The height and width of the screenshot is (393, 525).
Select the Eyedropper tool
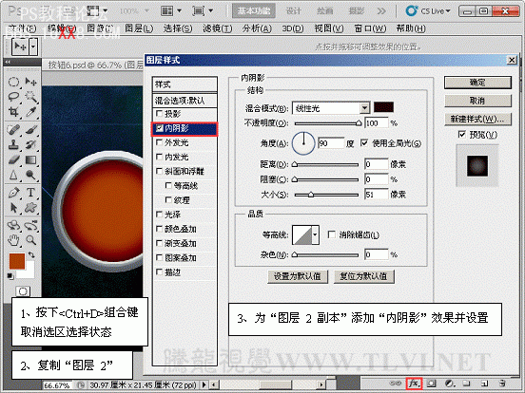tap(30, 112)
